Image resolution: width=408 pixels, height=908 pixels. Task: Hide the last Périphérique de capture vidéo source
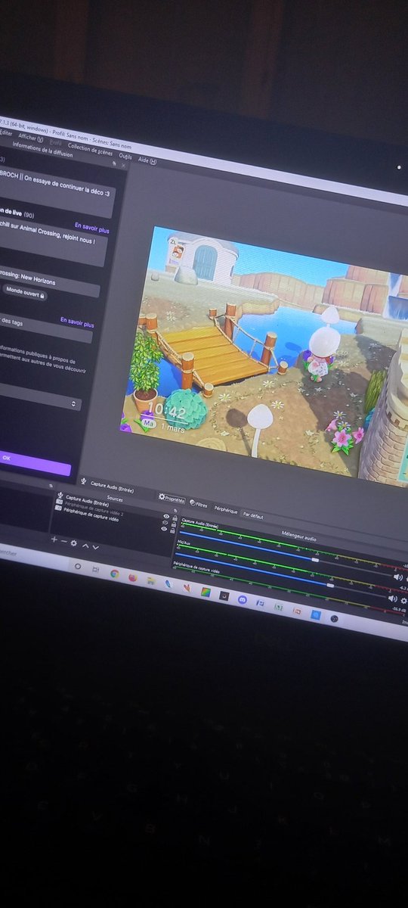click(x=165, y=529)
